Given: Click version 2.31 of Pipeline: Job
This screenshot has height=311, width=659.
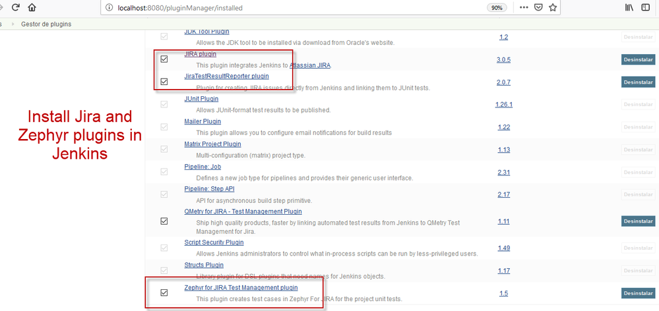Looking at the screenshot, I should coord(503,173).
